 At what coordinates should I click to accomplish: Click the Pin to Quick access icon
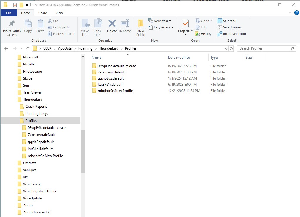point(12,24)
